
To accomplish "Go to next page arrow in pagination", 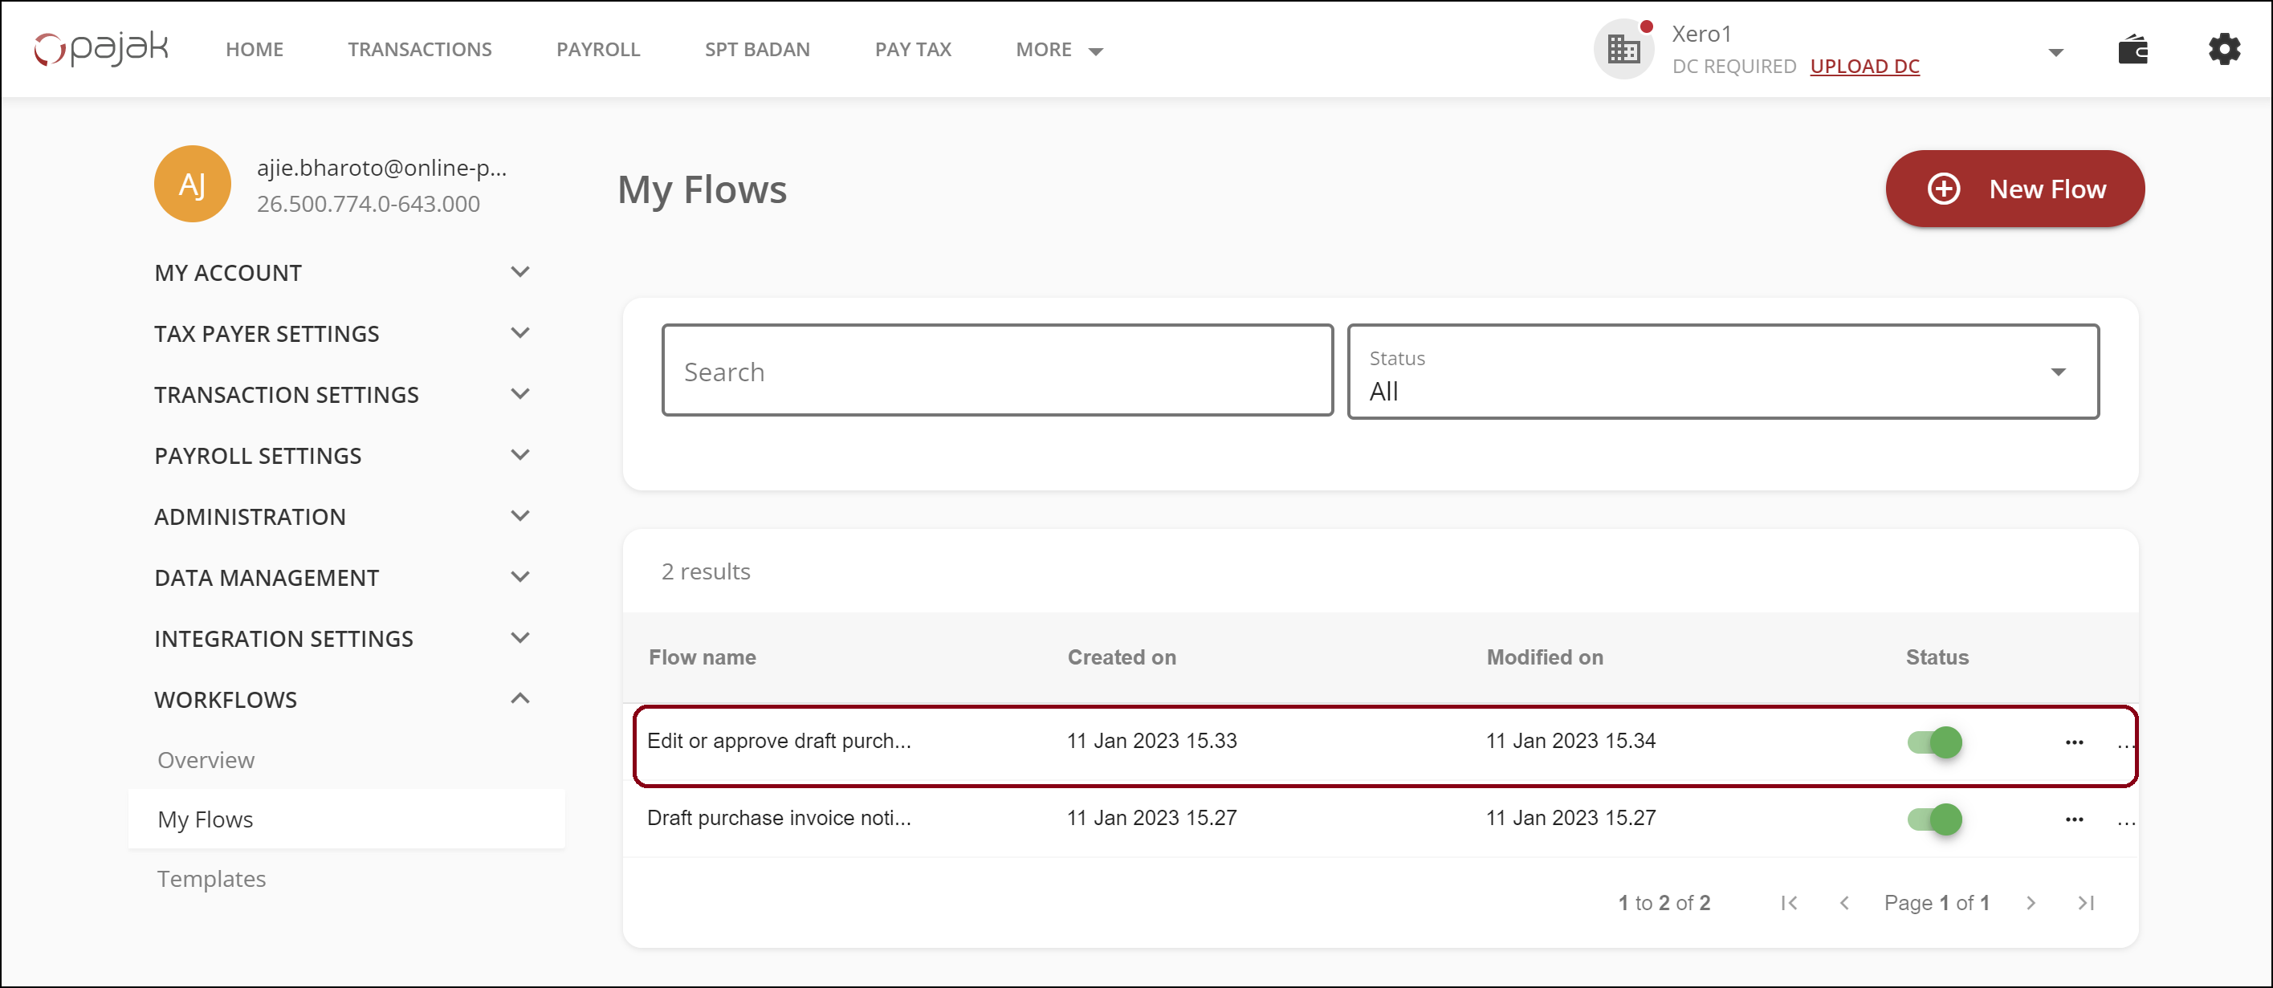I will pos(2031,902).
